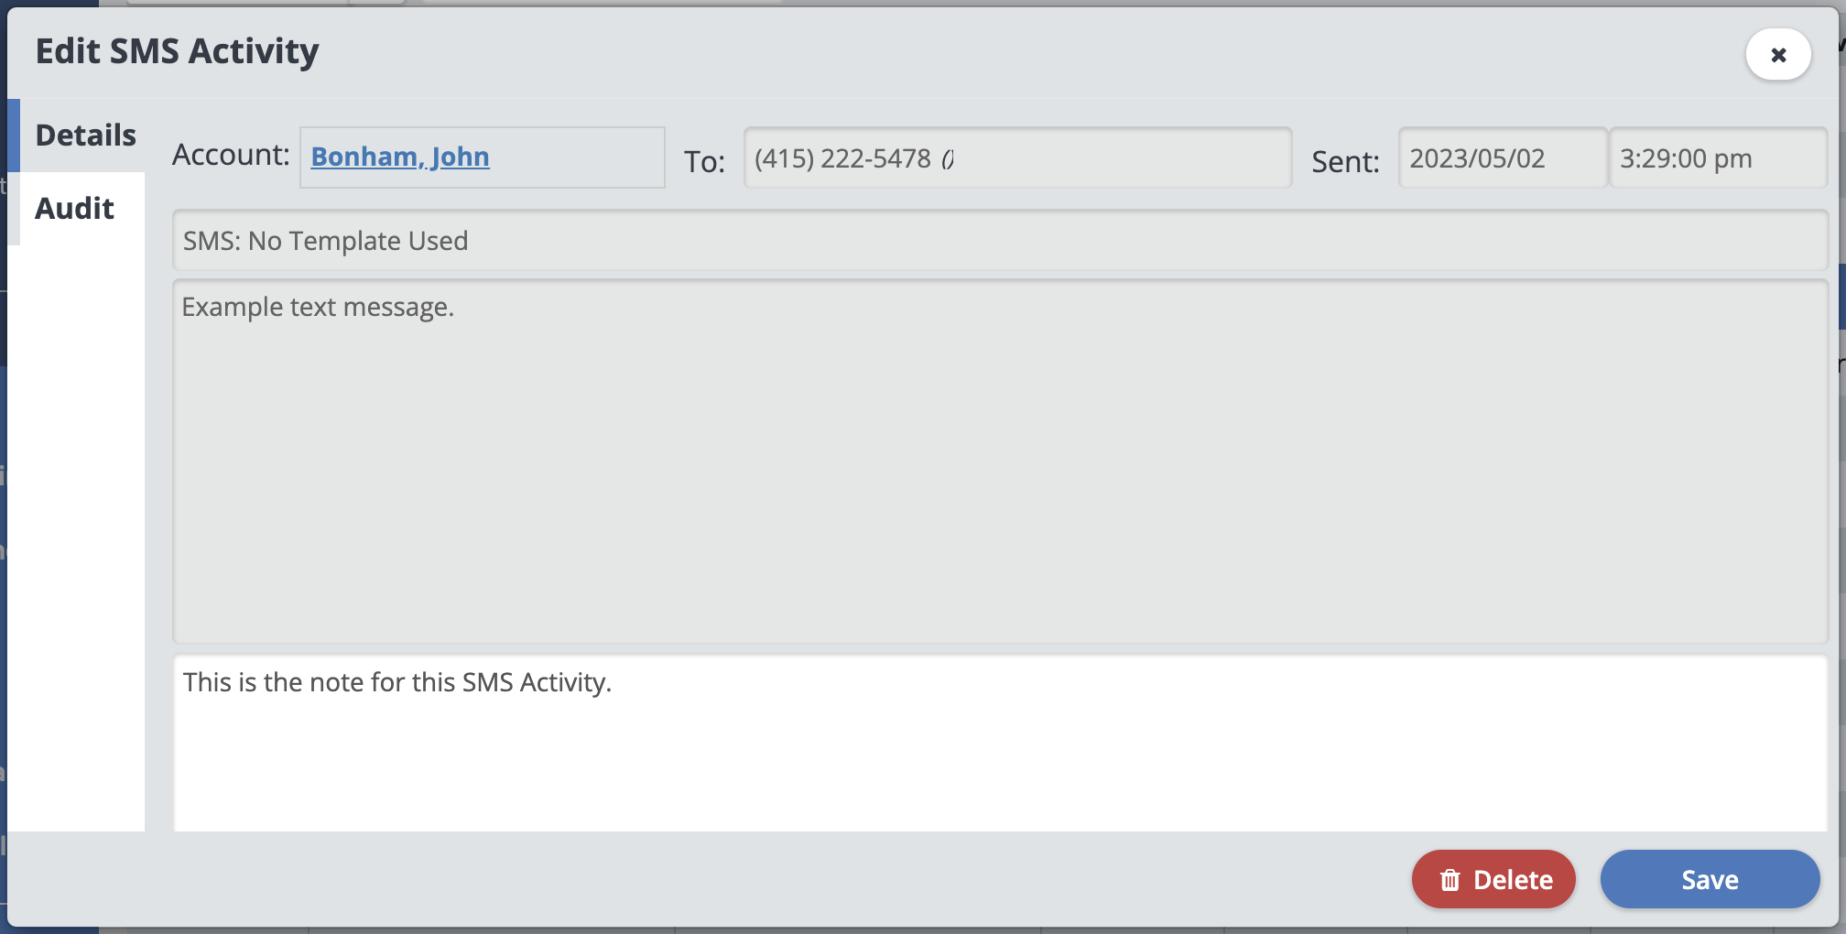Click empty space in the Account box
This screenshot has height=934, width=1846.
point(577,157)
